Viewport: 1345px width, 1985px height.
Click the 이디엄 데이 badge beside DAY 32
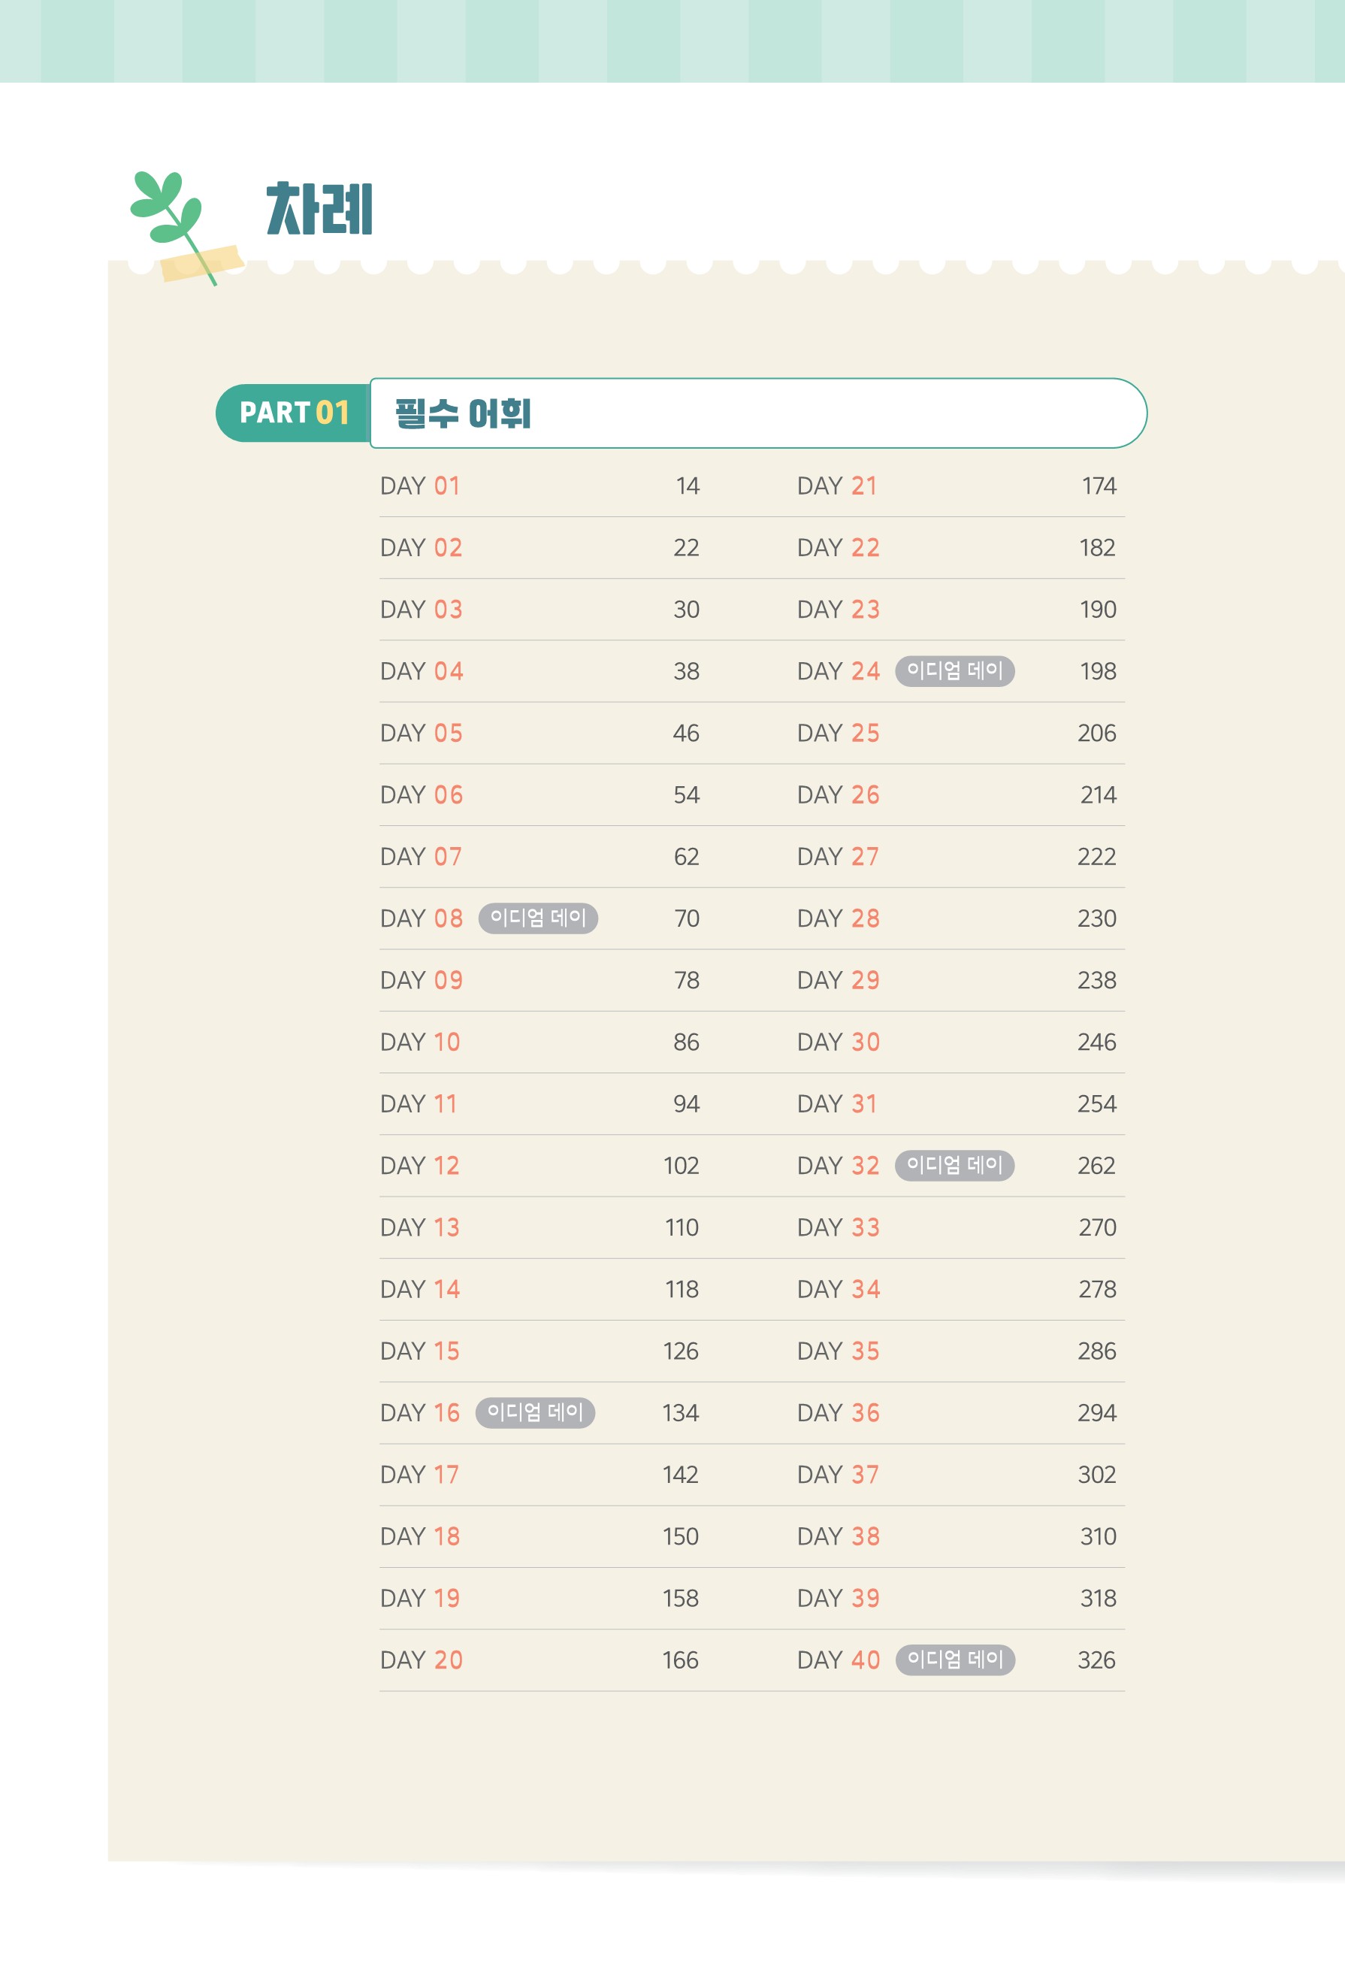(x=954, y=1166)
